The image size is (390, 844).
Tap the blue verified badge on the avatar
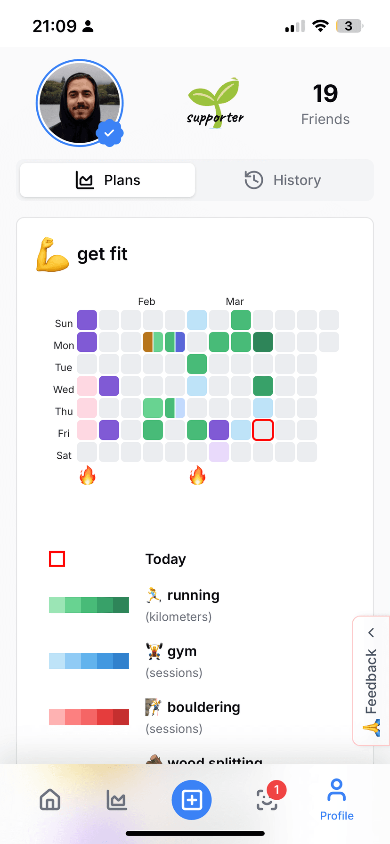pyautogui.click(x=109, y=133)
